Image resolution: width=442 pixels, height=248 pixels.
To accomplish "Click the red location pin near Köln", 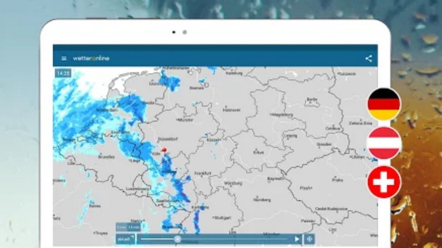I will pos(163,150).
